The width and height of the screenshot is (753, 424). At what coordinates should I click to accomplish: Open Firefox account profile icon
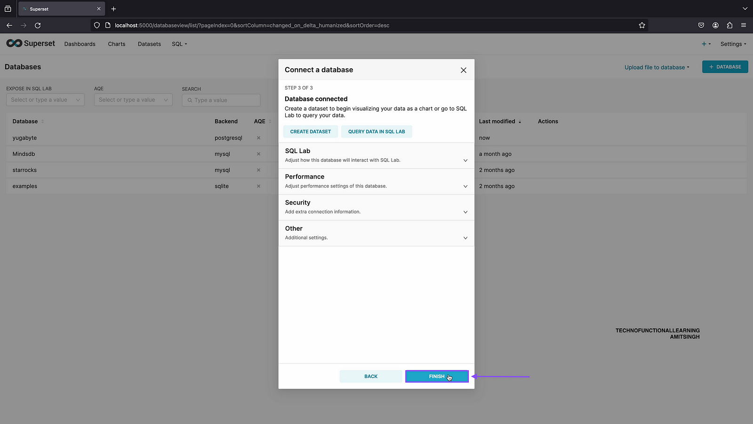[715, 25]
